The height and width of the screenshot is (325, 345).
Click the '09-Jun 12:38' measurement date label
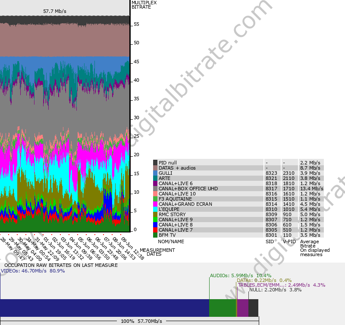pyautogui.click(x=133, y=248)
